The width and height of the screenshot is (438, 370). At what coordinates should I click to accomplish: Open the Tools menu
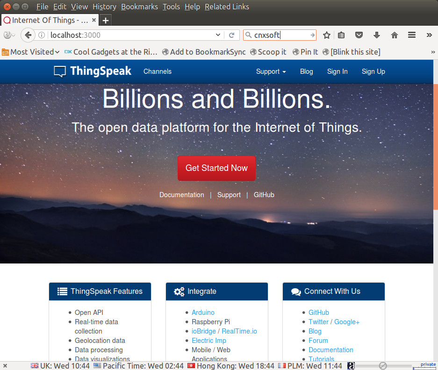tap(171, 7)
